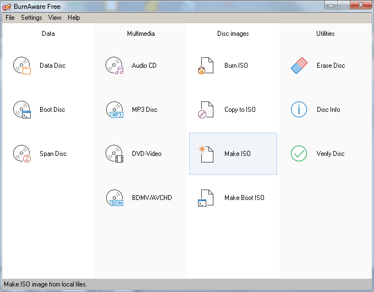
Task: Choose the Burn ISO label
Action: [x=236, y=66]
